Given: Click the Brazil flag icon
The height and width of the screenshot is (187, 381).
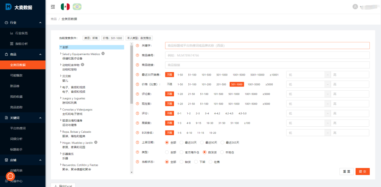Looking at the screenshot, I should coord(77,7).
